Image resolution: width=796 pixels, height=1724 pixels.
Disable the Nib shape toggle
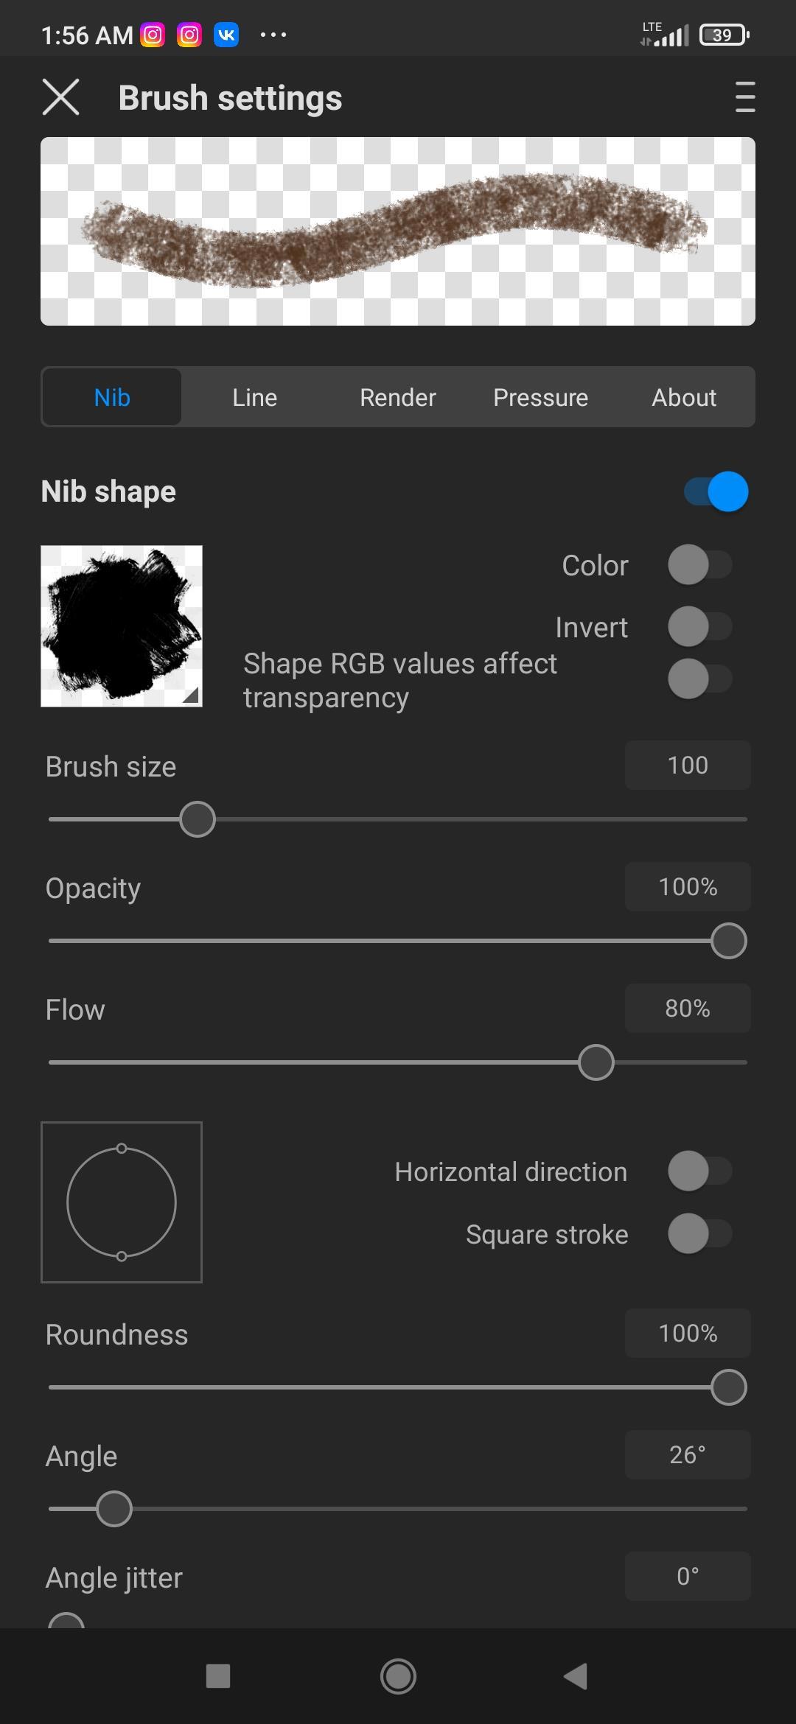click(716, 491)
